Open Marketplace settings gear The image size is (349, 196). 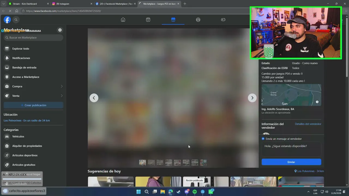pyautogui.click(x=60, y=30)
